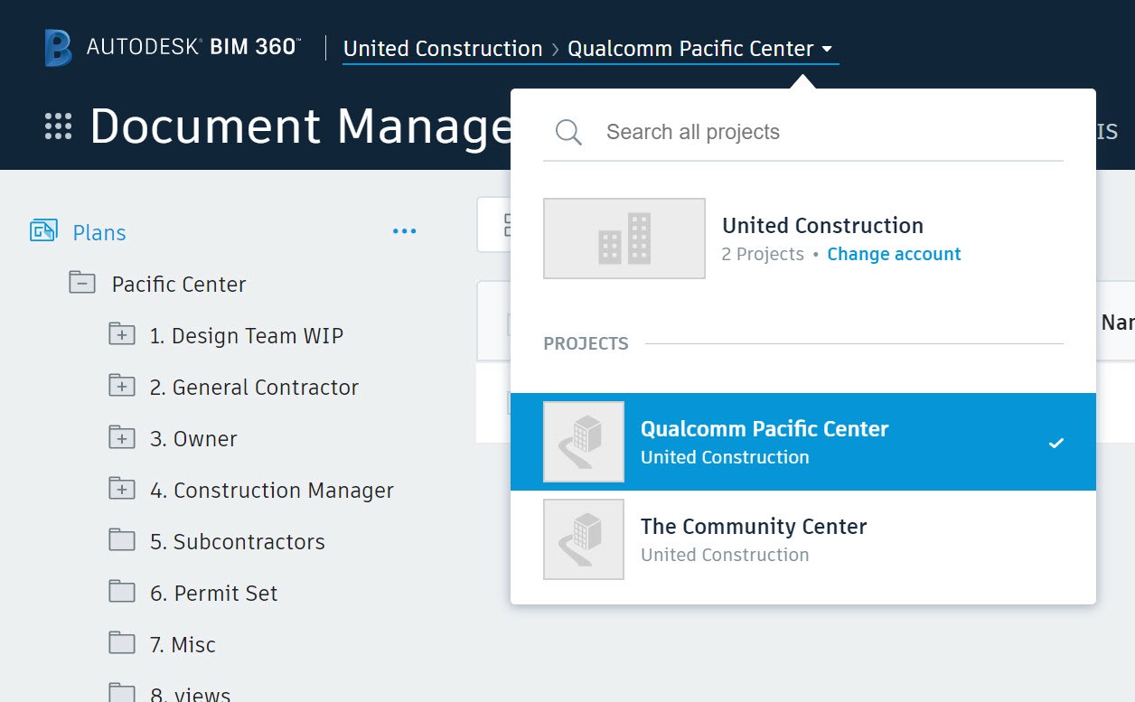Select 6. Permit Set folder name
The width and height of the screenshot is (1135, 702).
(214, 593)
